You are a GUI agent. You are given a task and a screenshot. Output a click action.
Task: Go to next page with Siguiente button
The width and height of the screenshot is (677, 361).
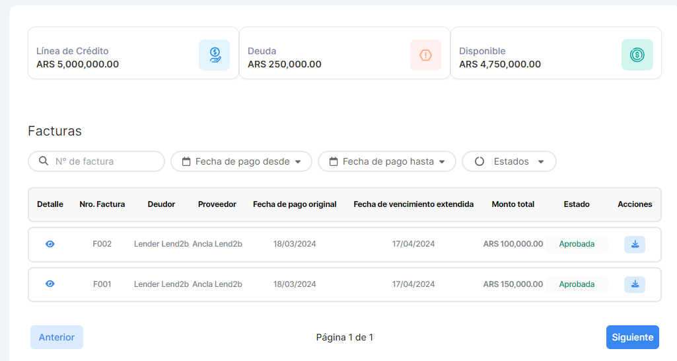632,337
